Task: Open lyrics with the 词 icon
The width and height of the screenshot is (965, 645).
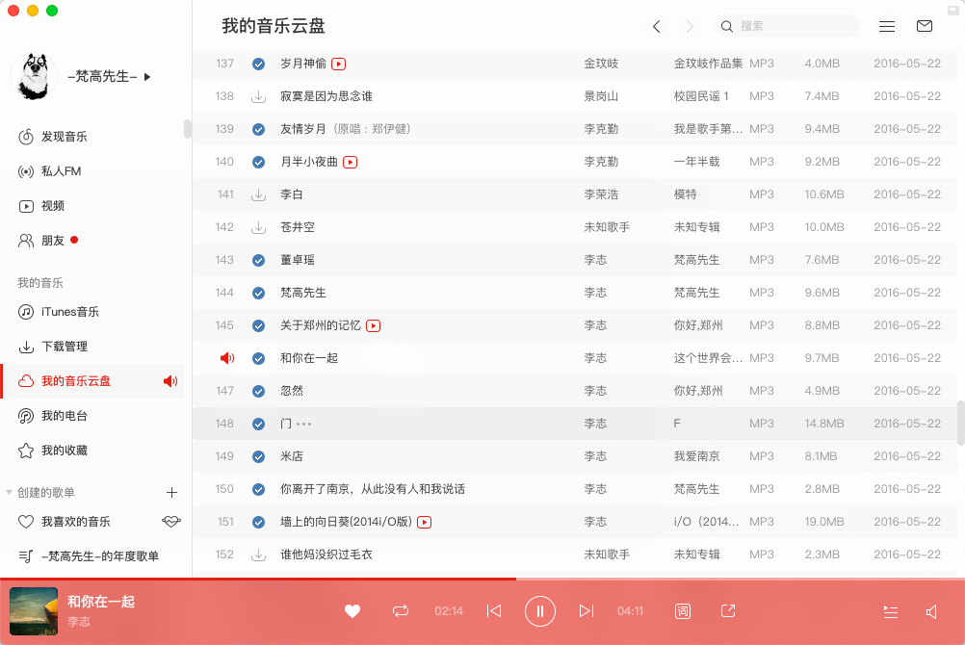Action: (x=683, y=611)
